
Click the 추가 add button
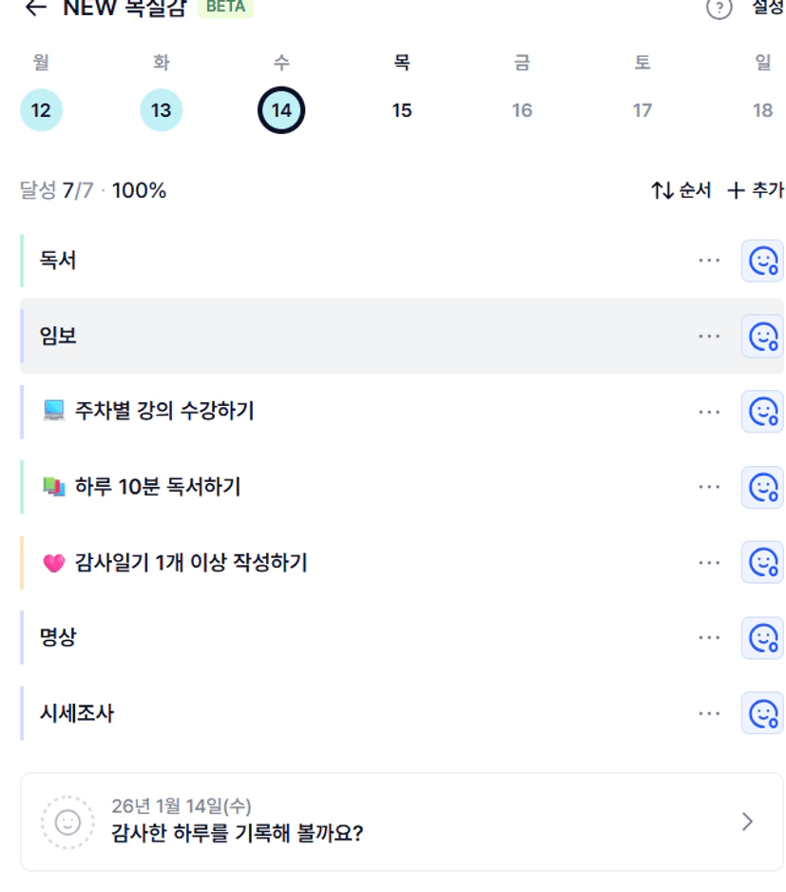point(756,190)
